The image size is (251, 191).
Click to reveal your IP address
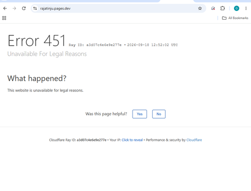[x=132, y=140]
